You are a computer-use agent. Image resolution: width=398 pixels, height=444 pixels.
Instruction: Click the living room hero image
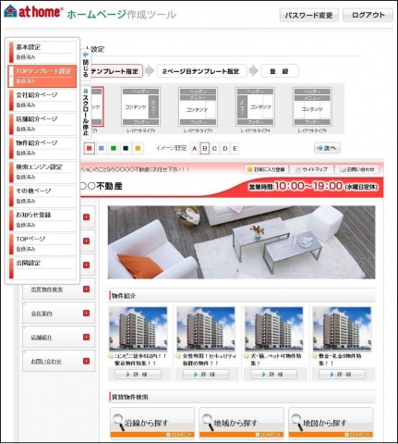(x=241, y=242)
